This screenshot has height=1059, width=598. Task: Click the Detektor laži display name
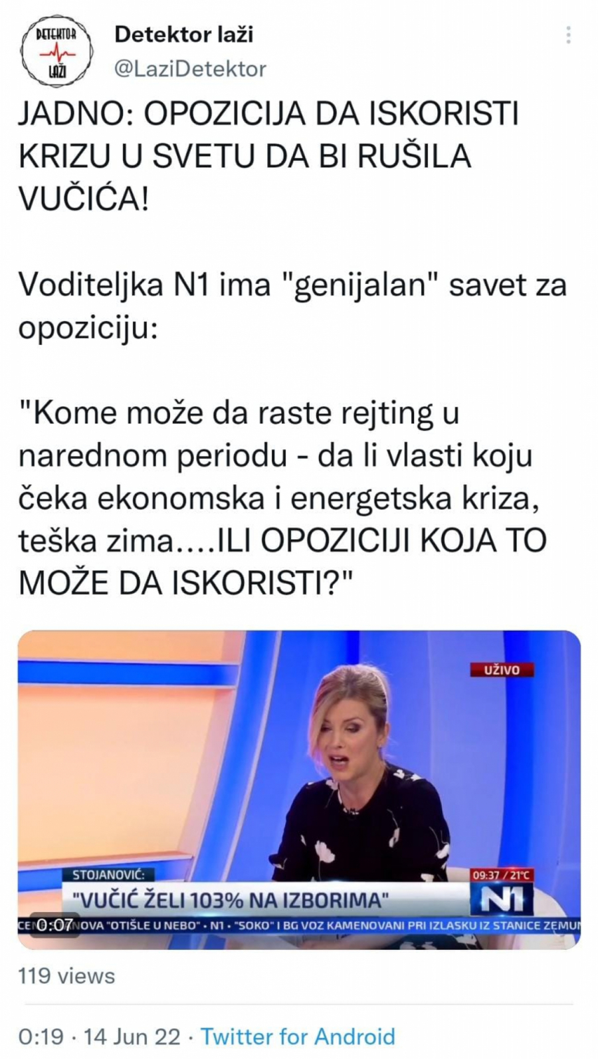coord(184,34)
